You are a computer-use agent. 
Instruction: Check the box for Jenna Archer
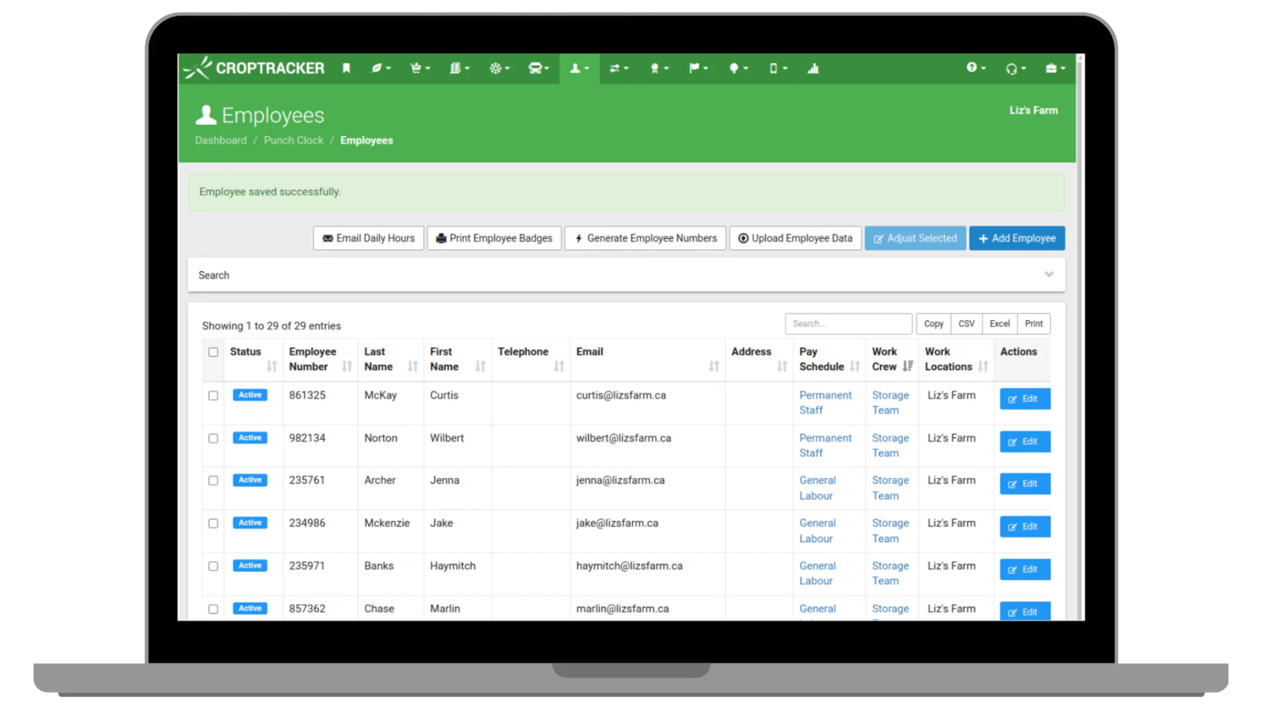pyautogui.click(x=213, y=481)
